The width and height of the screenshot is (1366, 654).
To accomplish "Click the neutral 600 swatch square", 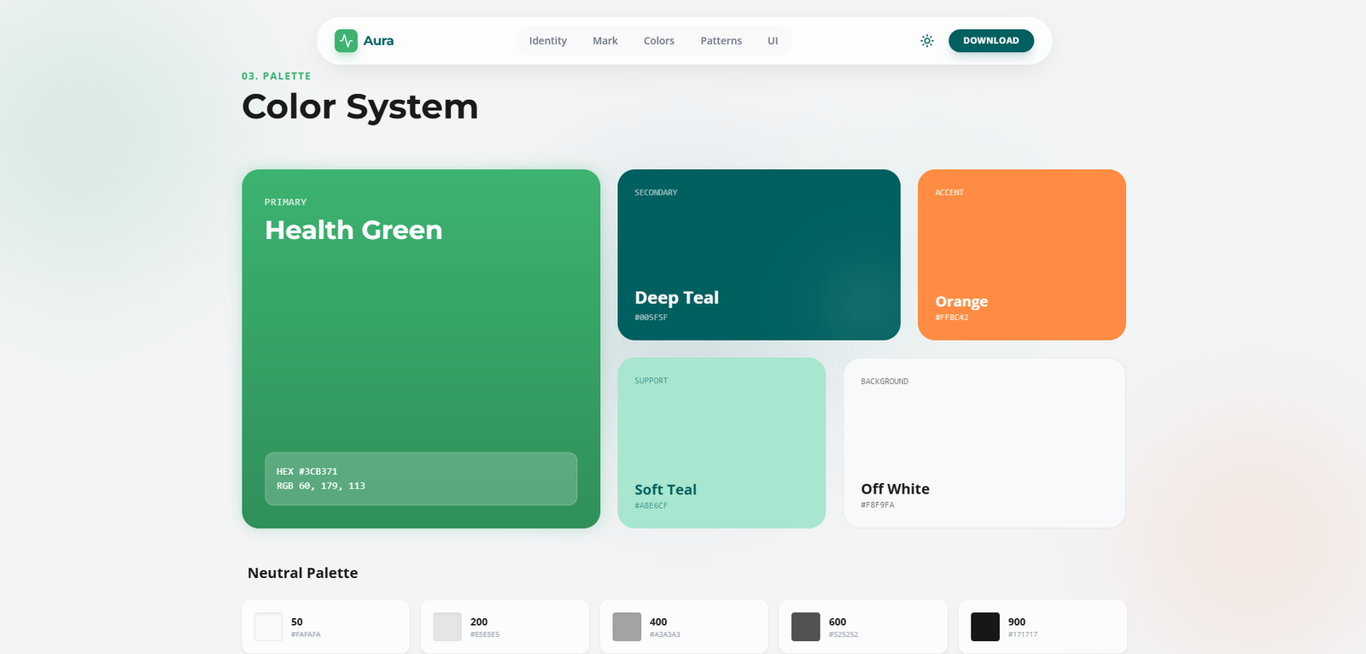I will 806,627.
